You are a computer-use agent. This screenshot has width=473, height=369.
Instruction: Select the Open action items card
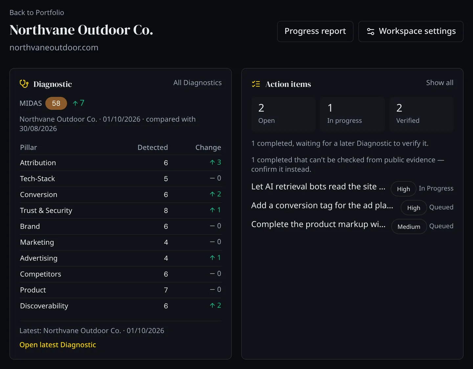coord(283,114)
